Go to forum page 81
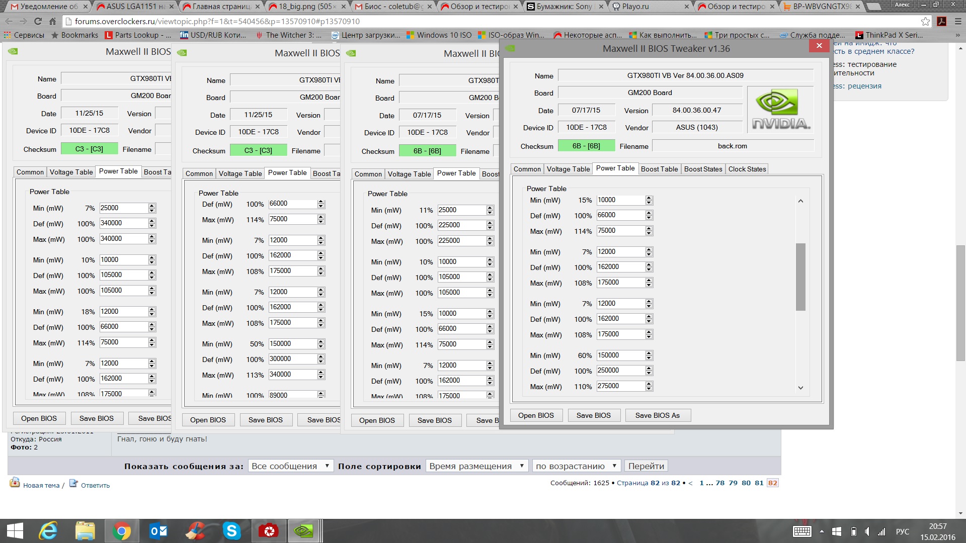The height and width of the screenshot is (543, 966). (759, 483)
